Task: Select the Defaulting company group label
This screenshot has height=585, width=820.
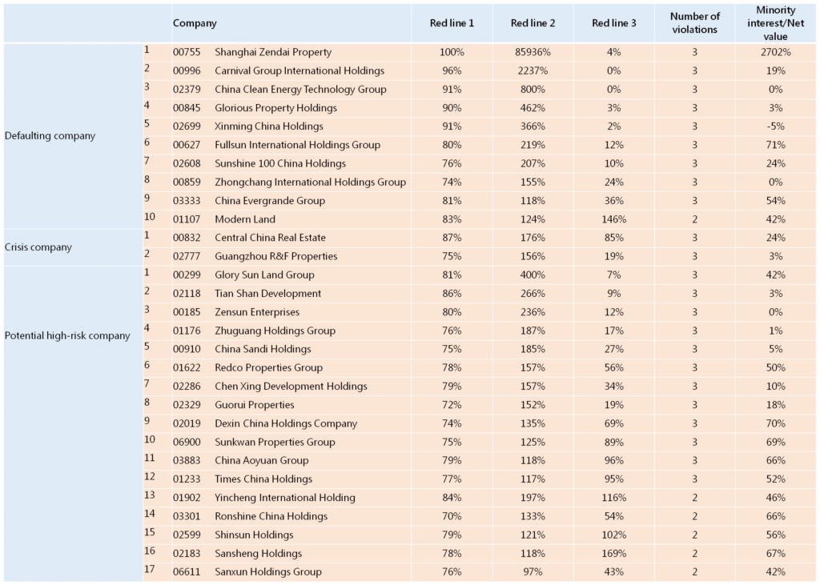Action: (x=50, y=135)
